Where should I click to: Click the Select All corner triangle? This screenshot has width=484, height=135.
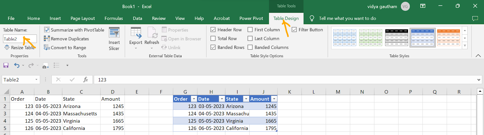point(6,92)
